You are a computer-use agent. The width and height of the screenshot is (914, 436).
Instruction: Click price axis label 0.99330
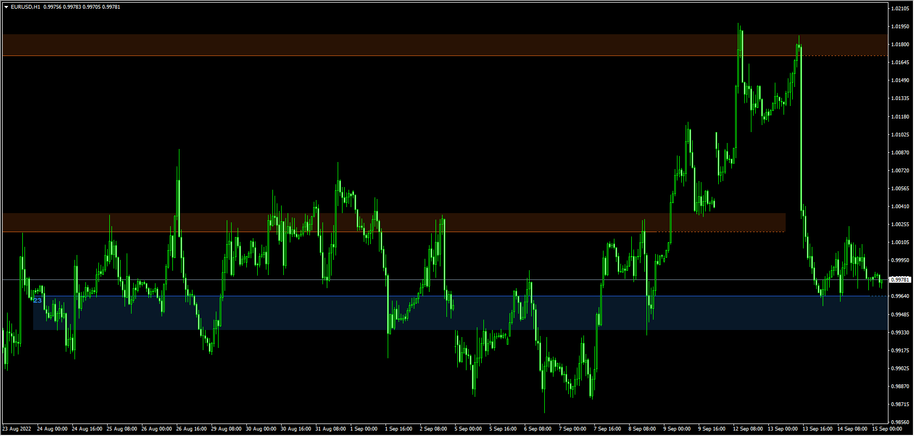point(900,333)
